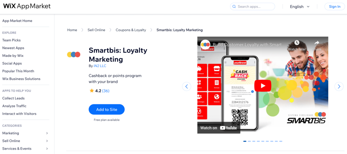Play the YouTube video preview
The image size is (347, 154).
pos(263,85)
